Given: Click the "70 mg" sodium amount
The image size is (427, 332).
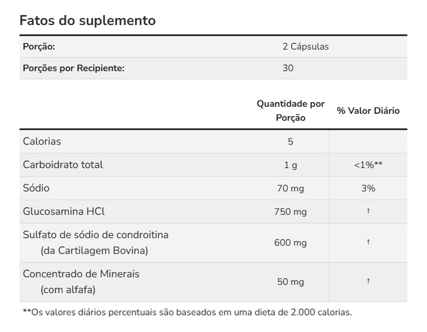Looking at the screenshot, I should point(290,189).
